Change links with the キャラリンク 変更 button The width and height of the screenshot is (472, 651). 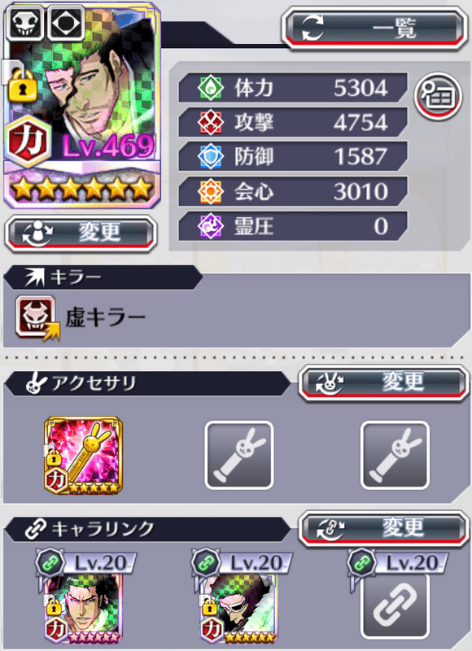[x=383, y=529]
